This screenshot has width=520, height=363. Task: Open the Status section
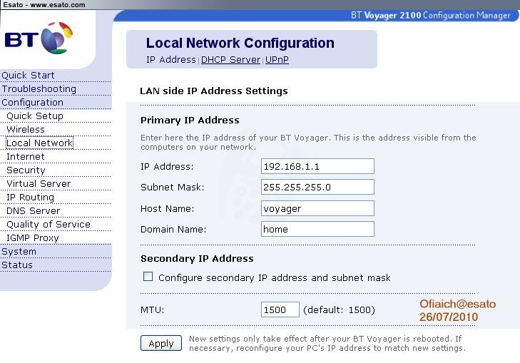point(17,265)
